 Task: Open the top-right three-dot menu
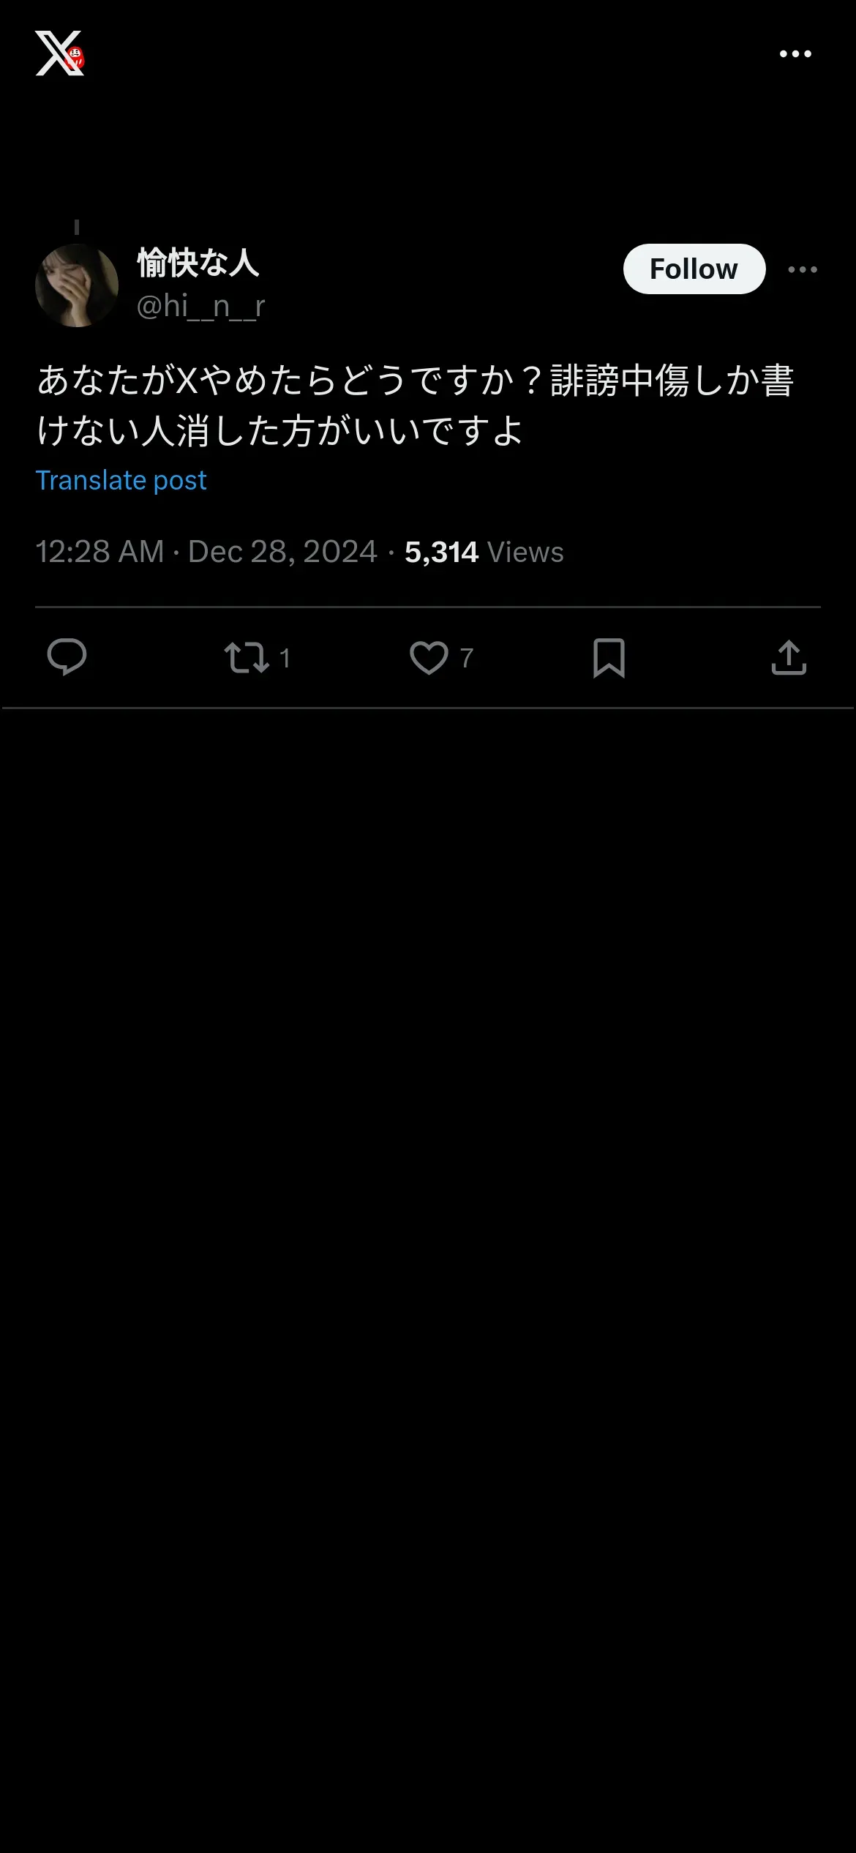(x=795, y=53)
